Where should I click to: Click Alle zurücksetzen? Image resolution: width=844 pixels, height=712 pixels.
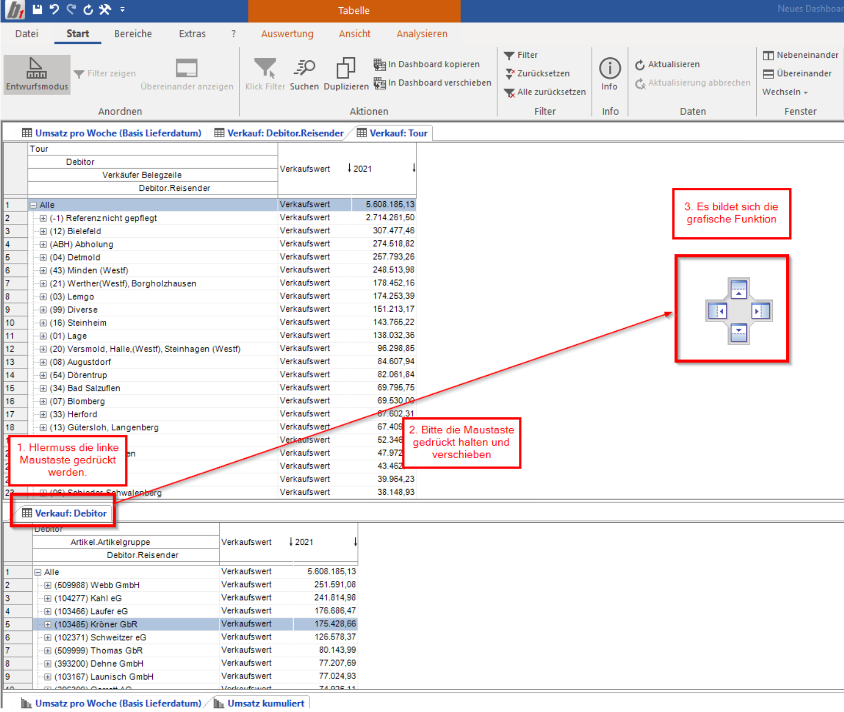[545, 92]
